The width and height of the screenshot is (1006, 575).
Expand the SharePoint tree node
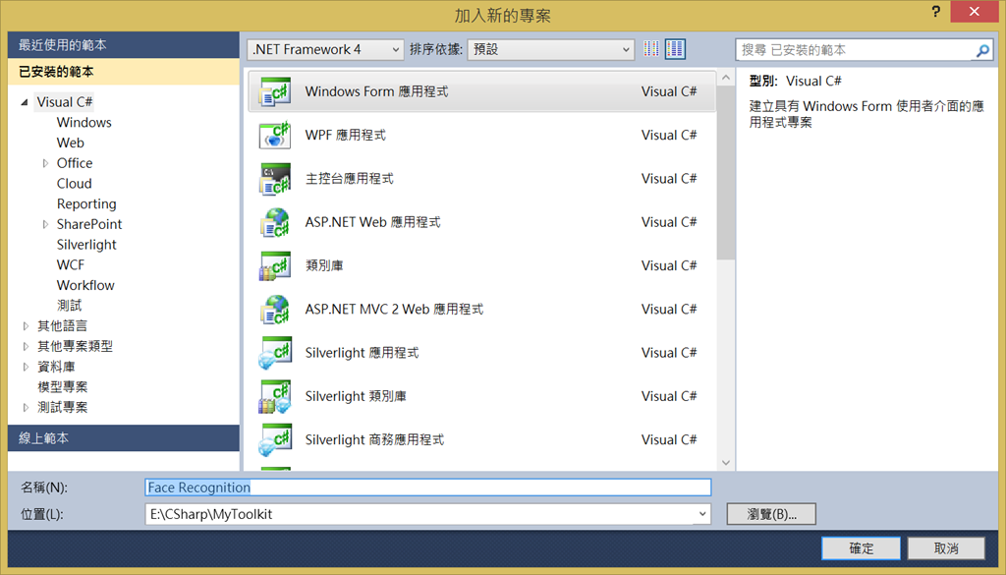[45, 224]
